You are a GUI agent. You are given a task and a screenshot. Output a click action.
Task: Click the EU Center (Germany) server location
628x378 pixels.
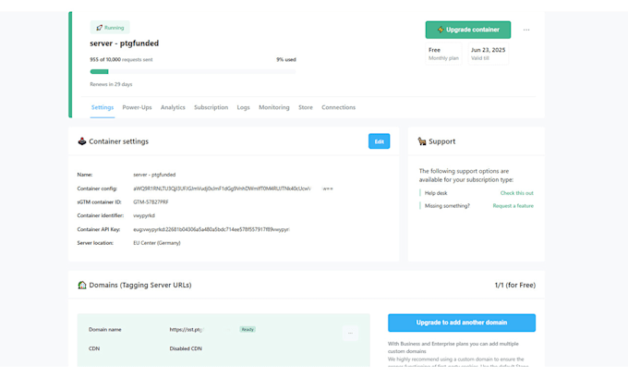click(157, 243)
